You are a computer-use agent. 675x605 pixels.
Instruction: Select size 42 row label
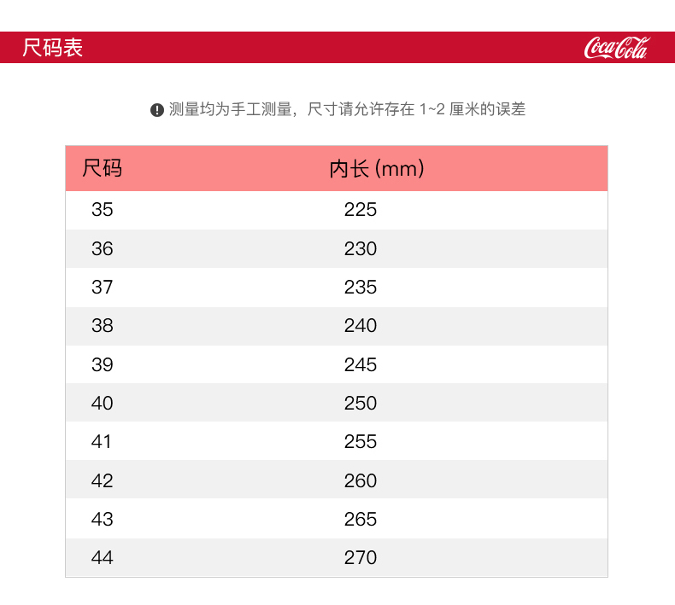pyautogui.click(x=103, y=481)
